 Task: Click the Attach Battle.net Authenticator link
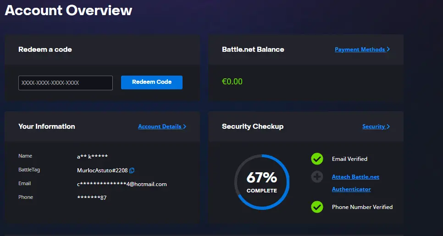[x=355, y=183]
